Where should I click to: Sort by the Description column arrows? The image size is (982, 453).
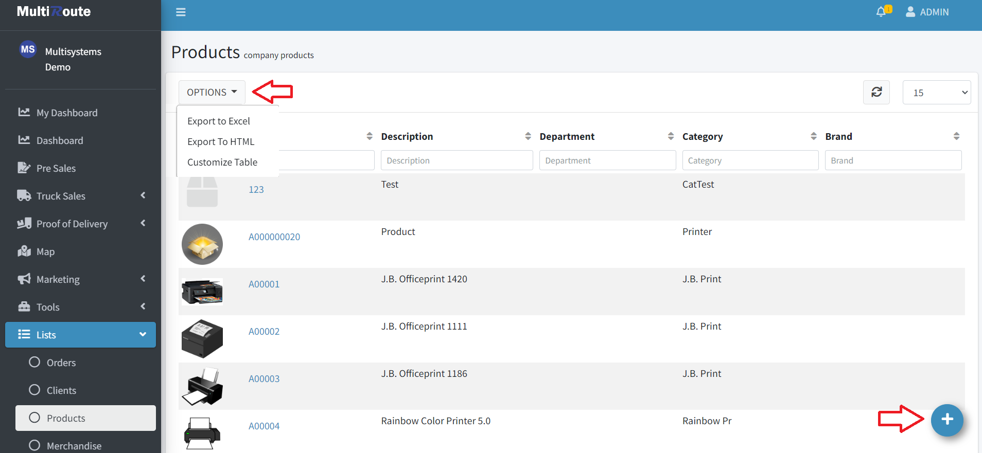(x=528, y=136)
